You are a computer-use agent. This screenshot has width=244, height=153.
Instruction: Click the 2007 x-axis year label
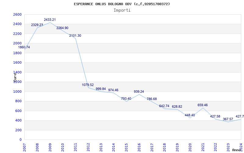pos(24,147)
